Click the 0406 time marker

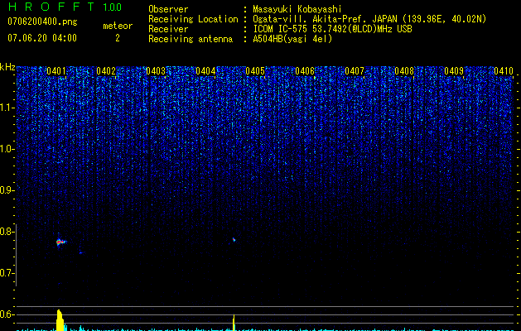point(305,71)
